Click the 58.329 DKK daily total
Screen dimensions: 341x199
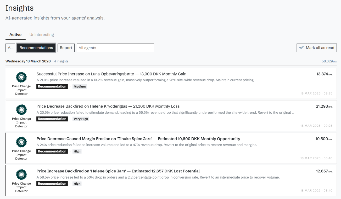point(329,61)
